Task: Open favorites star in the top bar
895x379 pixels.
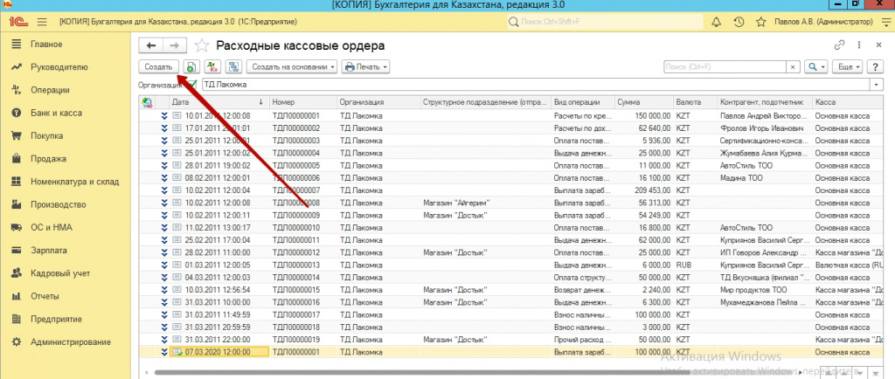Action: coord(760,22)
